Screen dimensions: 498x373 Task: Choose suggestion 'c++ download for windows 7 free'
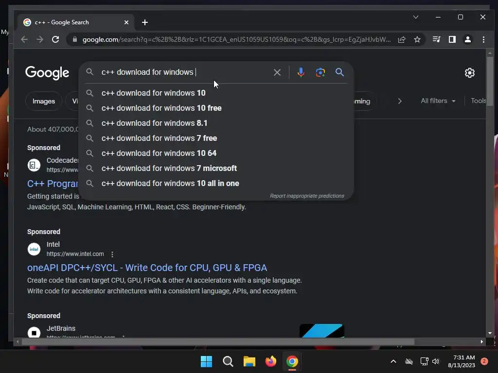[x=216, y=138]
